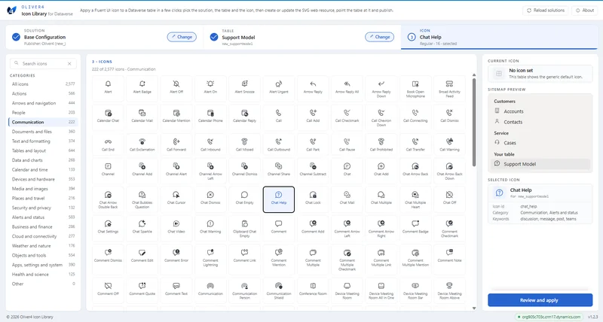Select Cases in sitemap preview
The image size is (603, 322).
click(540, 143)
